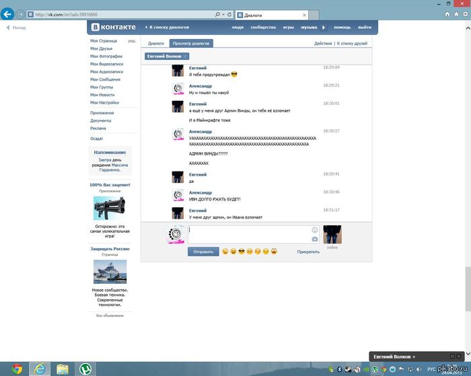Insert the first smiley emoji next to Отправить
Image resolution: width=471 pixels, height=376 pixels.
(x=225, y=252)
